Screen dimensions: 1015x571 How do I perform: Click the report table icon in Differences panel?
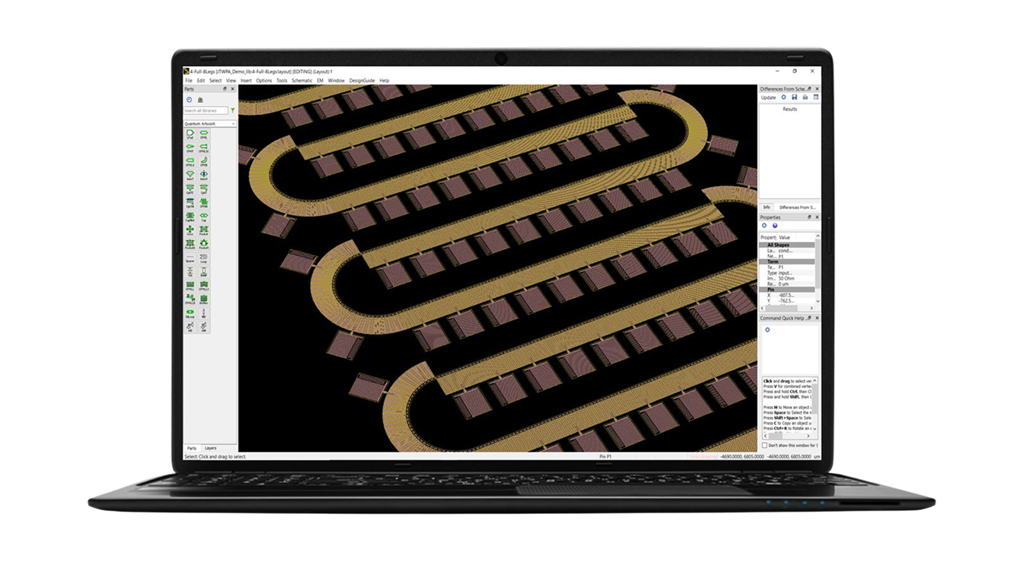(x=816, y=98)
